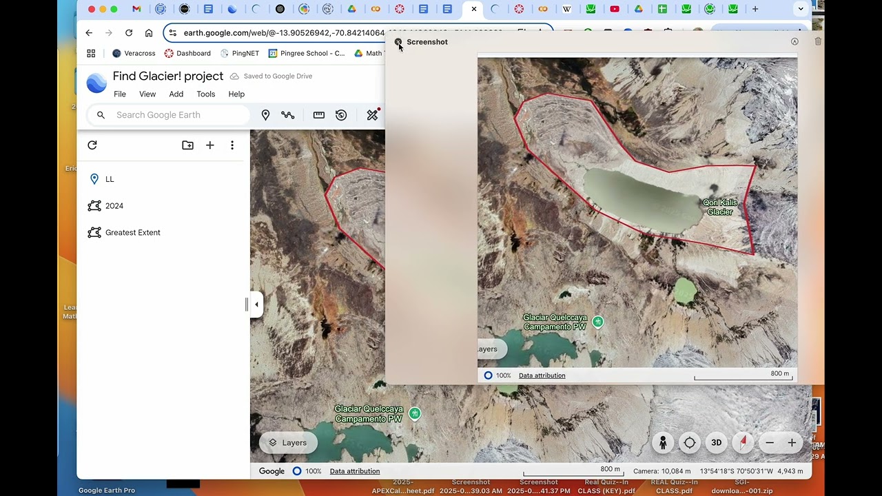Screen dimensions: 882x496
Task: Close the Screenshot preview overlay
Action: coord(398,42)
